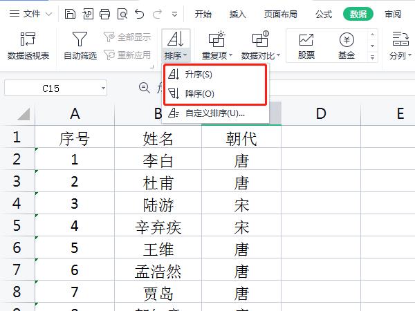Open the Name Box dropdown arrow
415x311 pixels.
pos(103,88)
